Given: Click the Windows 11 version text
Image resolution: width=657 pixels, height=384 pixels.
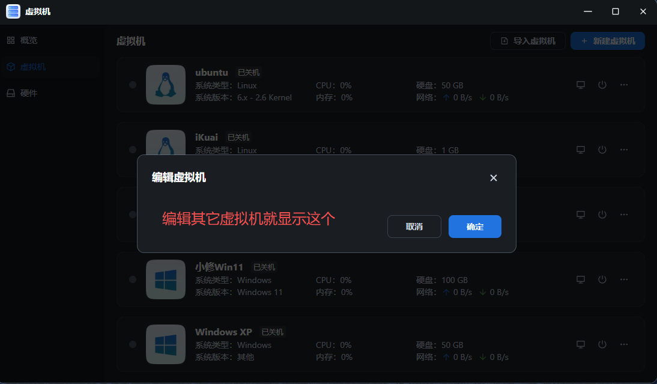Looking at the screenshot, I should (x=260, y=292).
